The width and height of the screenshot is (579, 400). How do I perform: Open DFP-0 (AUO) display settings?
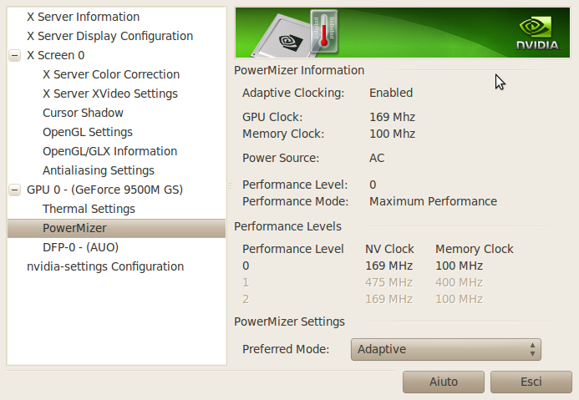point(80,247)
